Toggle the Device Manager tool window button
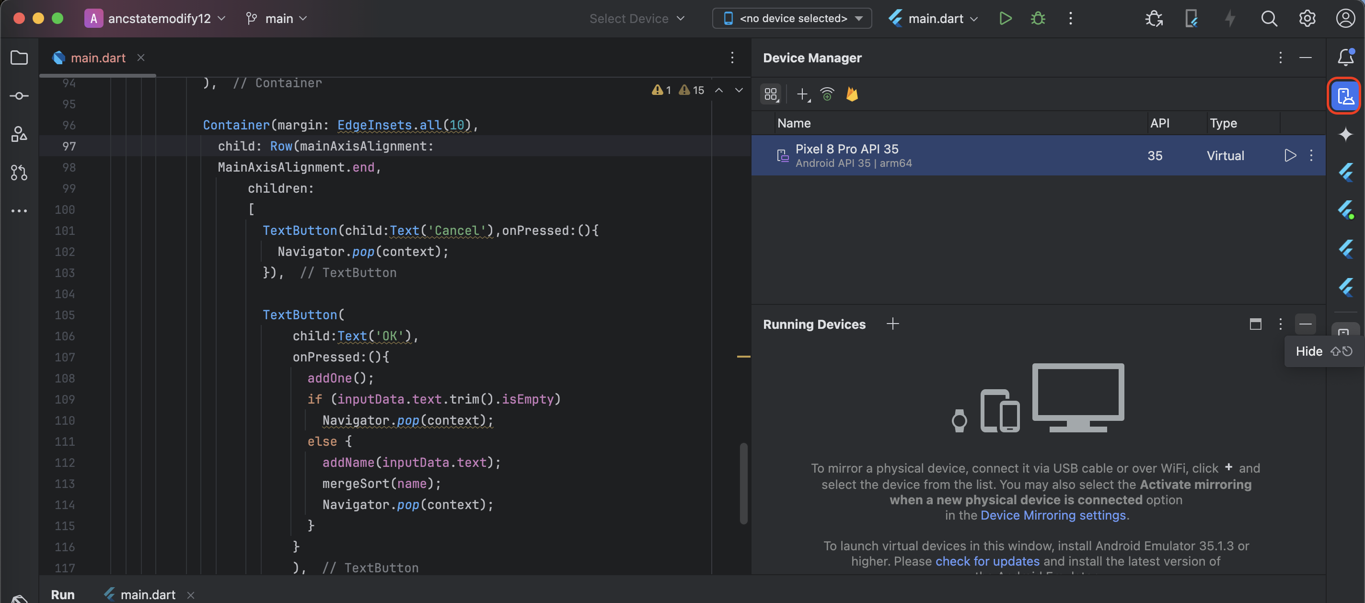 pos(1345,96)
